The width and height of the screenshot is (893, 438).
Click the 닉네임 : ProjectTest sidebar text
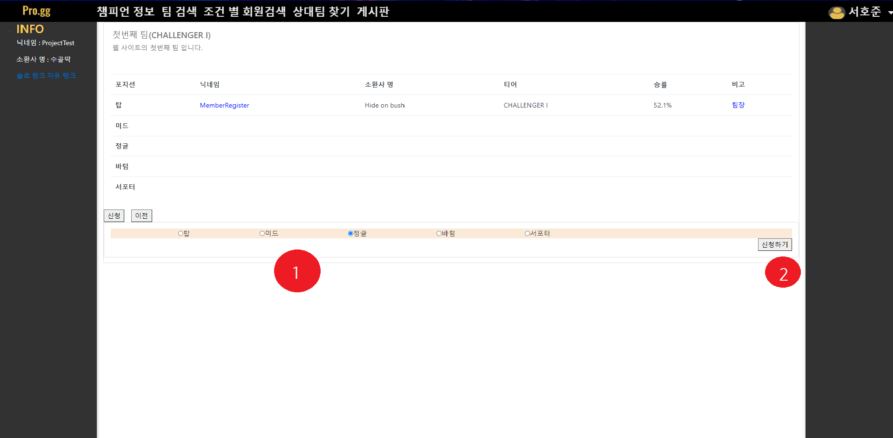pos(45,43)
